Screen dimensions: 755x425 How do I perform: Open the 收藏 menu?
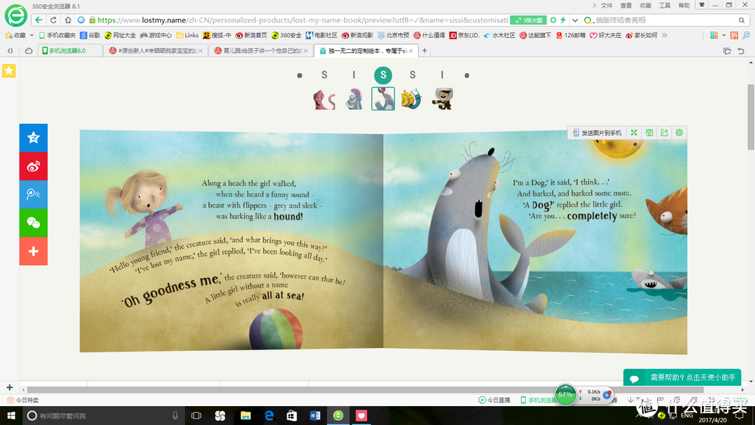(x=645, y=6)
